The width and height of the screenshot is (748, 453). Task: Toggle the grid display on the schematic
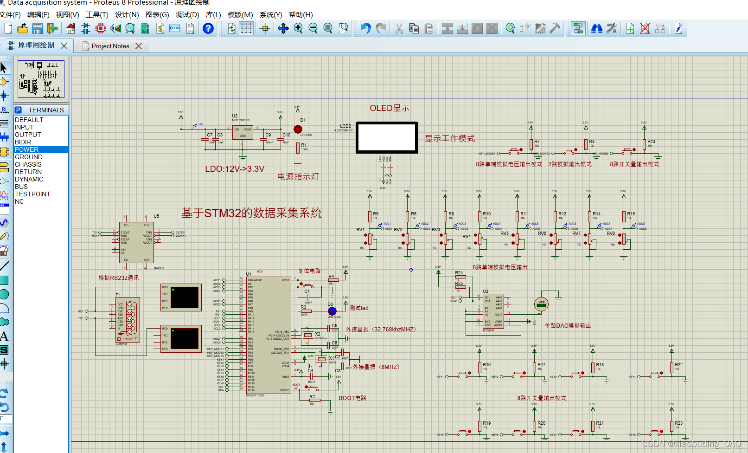(247, 28)
